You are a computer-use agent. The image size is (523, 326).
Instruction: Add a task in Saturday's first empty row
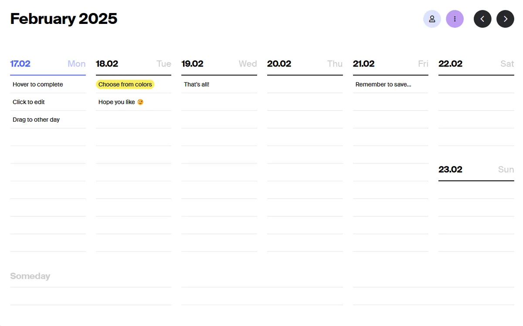click(476, 84)
